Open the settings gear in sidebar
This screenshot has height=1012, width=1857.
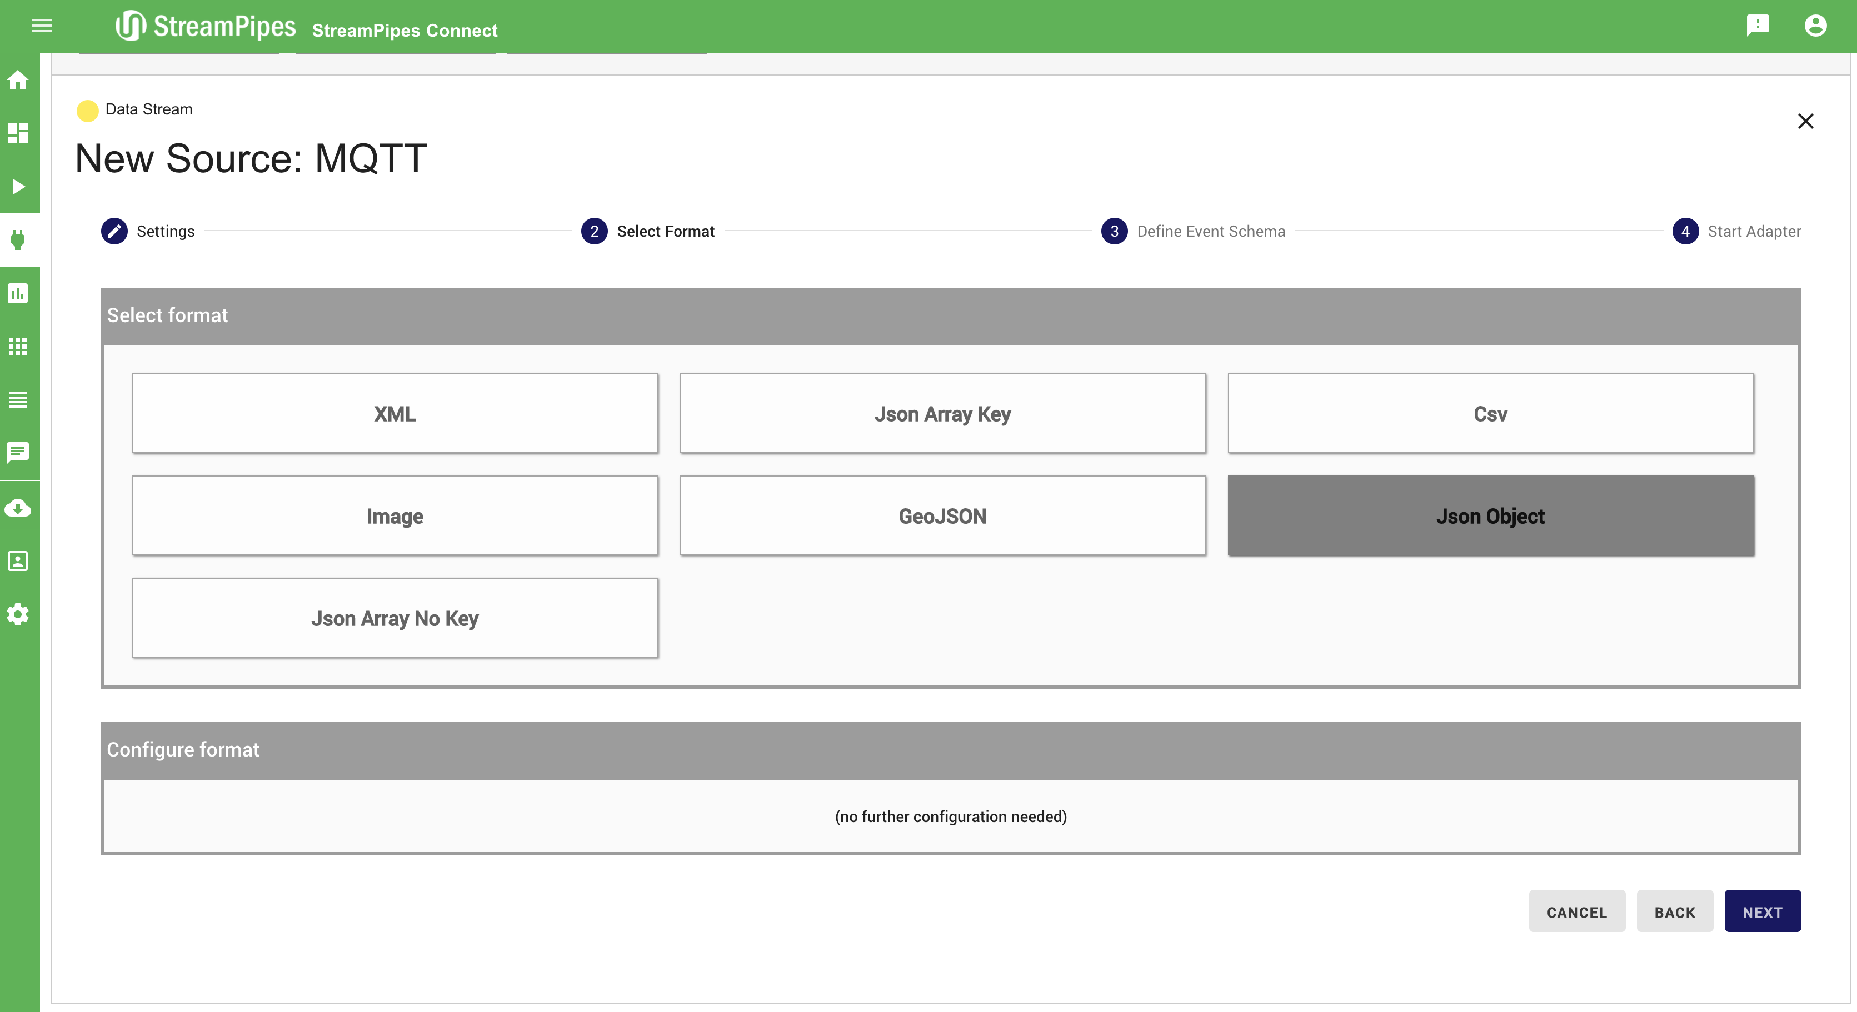tap(18, 614)
